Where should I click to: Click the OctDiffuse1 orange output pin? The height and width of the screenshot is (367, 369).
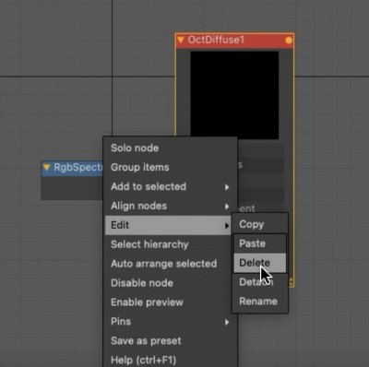289,41
